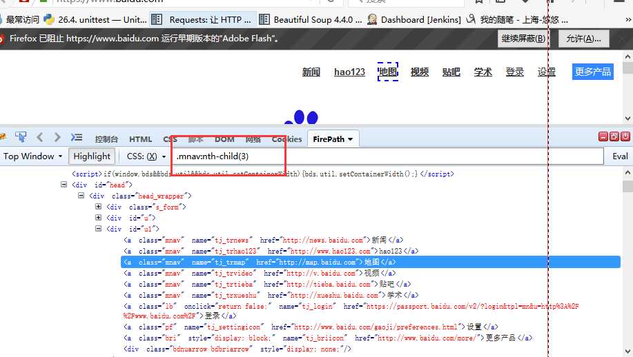The width and height of the screenshot is (633, 357).
Task: Click 允许(A)... to allow Flash
Action: tap(583, 39)
